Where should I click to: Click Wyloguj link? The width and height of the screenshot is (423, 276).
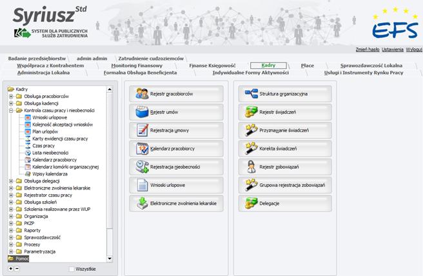[414, 50]
